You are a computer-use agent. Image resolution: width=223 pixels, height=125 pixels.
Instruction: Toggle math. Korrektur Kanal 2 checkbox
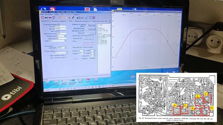(x=67, y=57)
